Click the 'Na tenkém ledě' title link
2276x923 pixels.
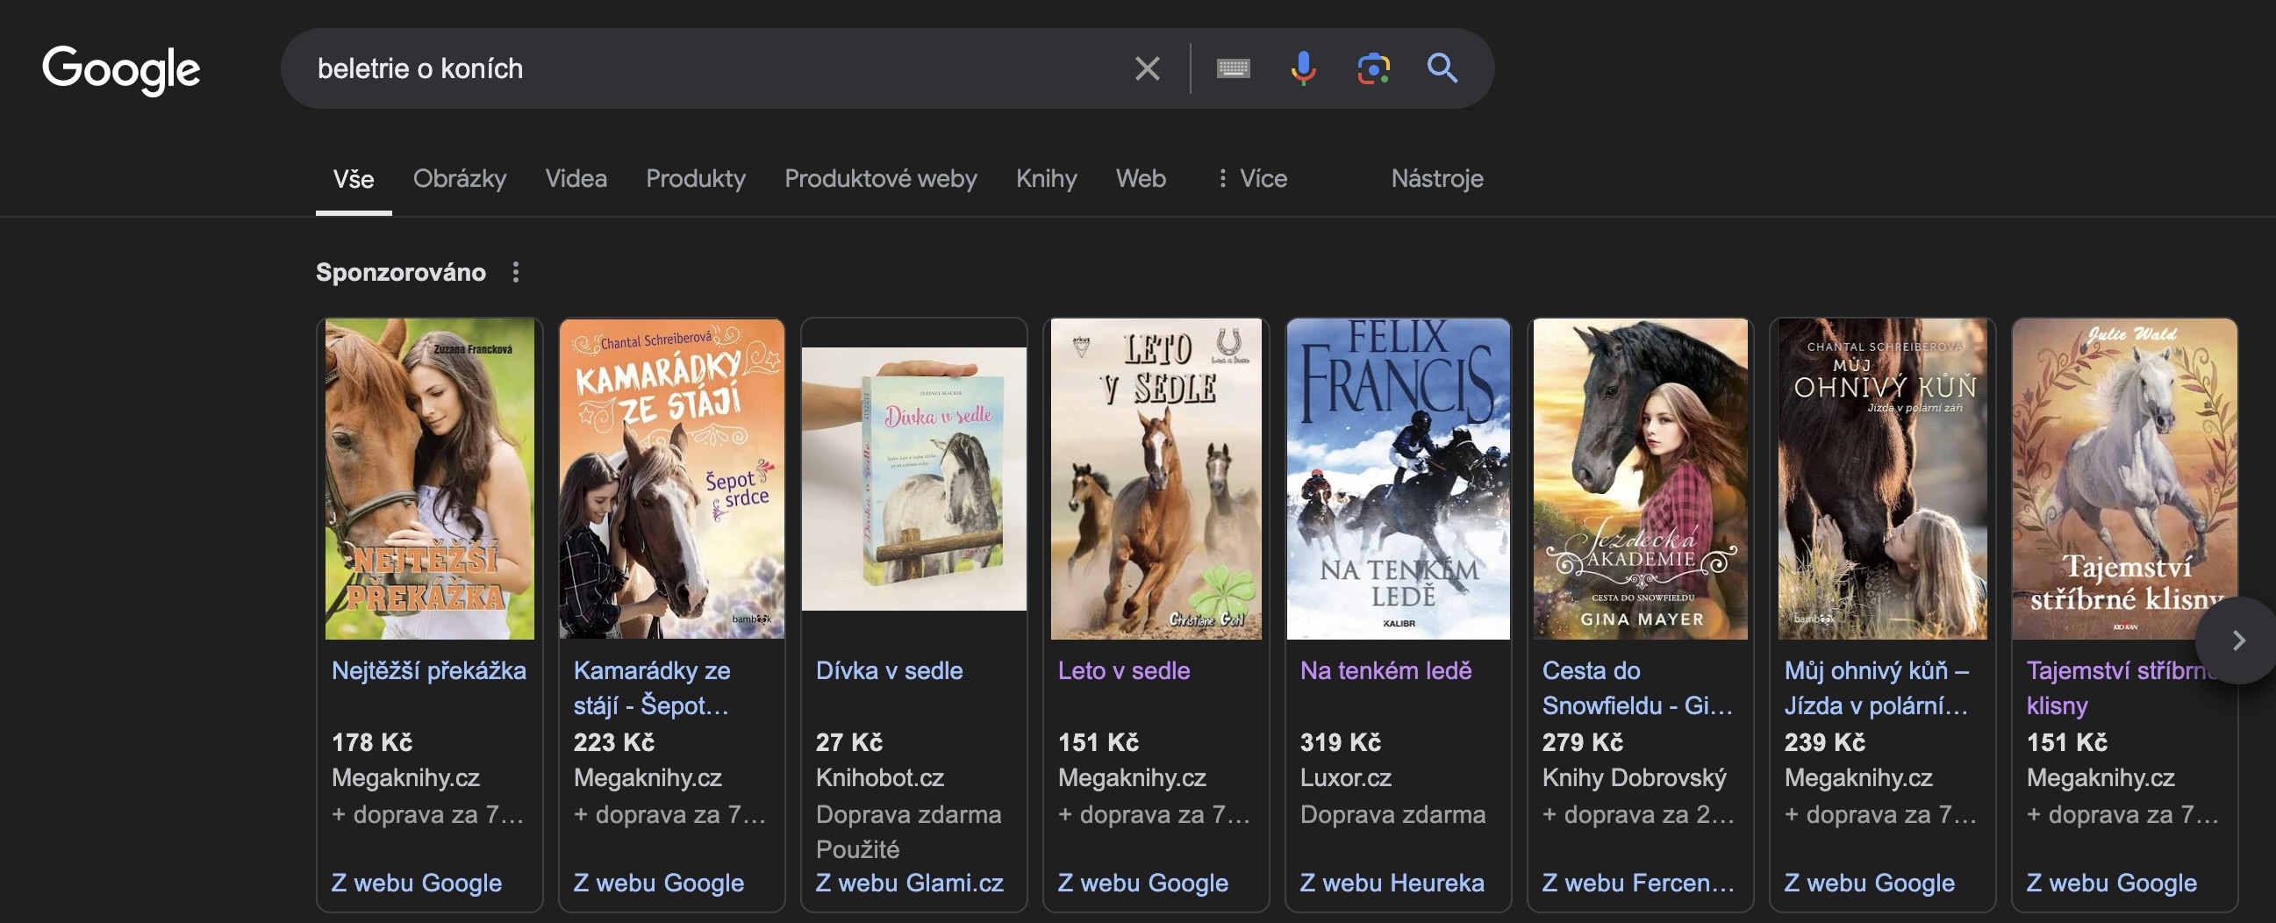click(x=1385, y=670)
